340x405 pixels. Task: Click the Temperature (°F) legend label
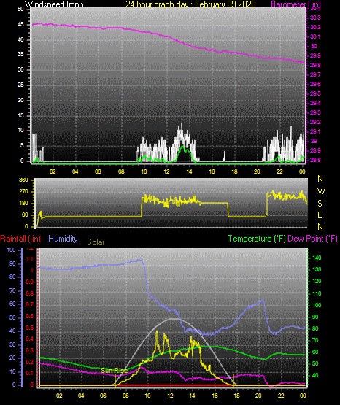257,239
